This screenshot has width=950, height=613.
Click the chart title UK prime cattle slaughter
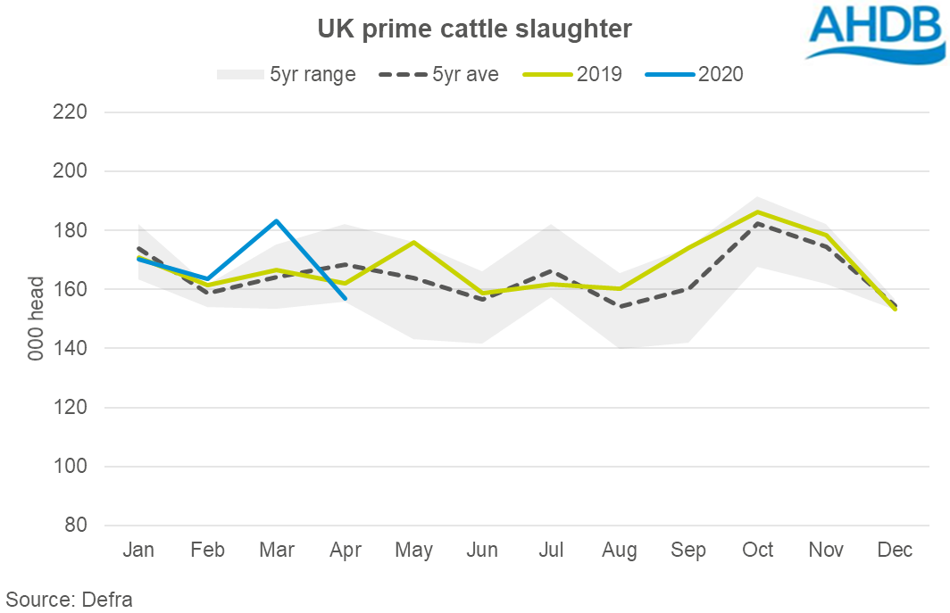pos(475,29)
